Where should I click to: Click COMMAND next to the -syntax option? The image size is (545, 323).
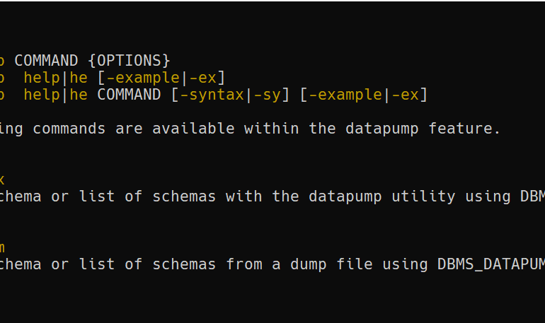(130, 95)
